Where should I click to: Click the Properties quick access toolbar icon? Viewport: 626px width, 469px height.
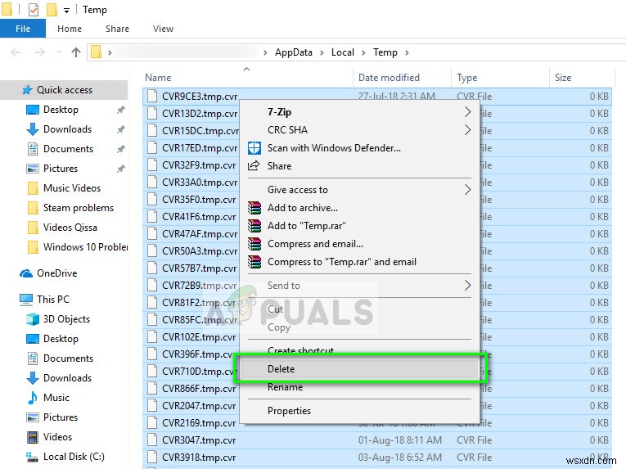[34, 10]
